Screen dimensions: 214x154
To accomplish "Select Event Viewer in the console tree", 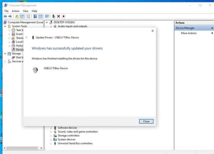I will coord(19,34).
